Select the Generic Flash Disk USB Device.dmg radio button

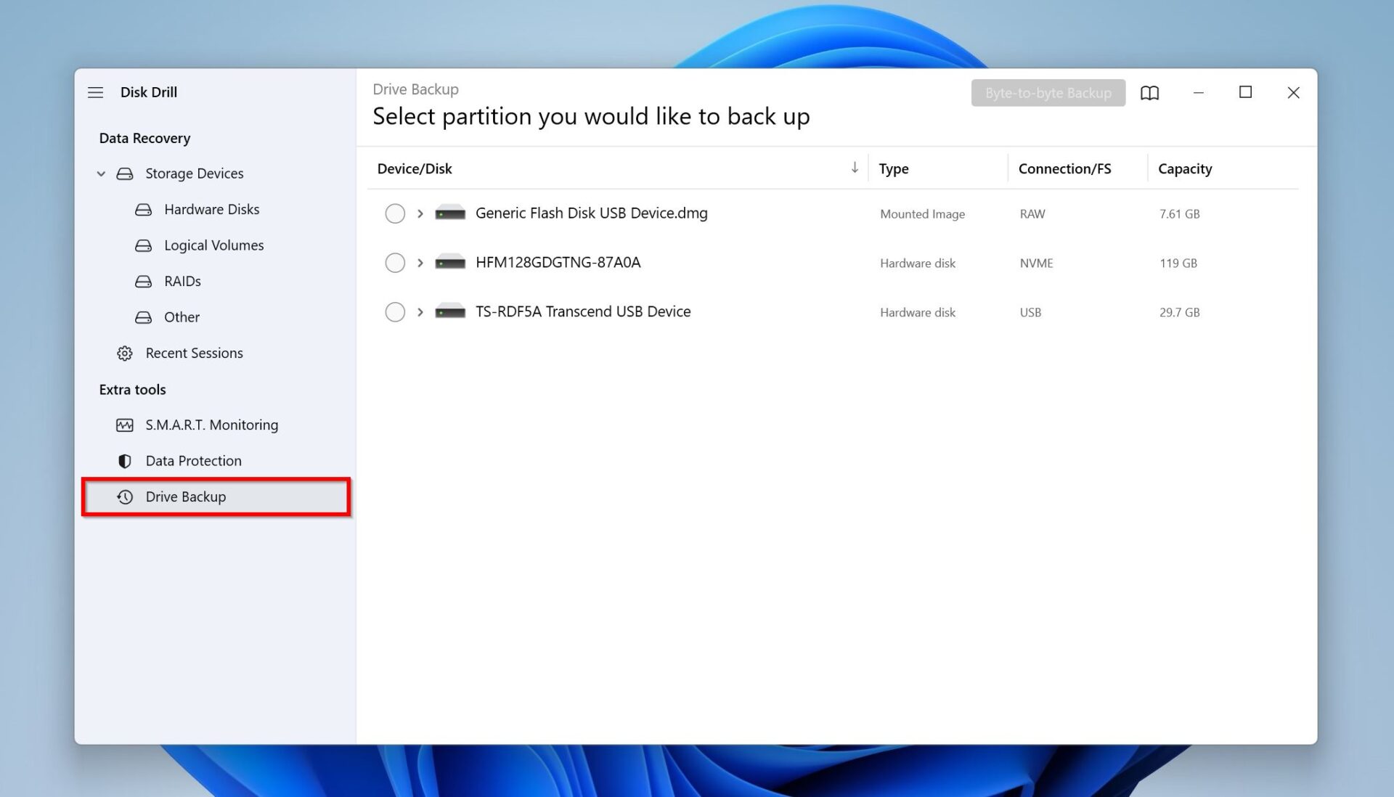(x=395, y=213)
